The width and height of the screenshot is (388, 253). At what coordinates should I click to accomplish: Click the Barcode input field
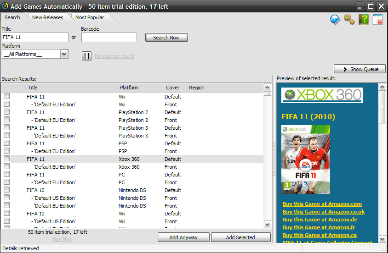point(109,37)
